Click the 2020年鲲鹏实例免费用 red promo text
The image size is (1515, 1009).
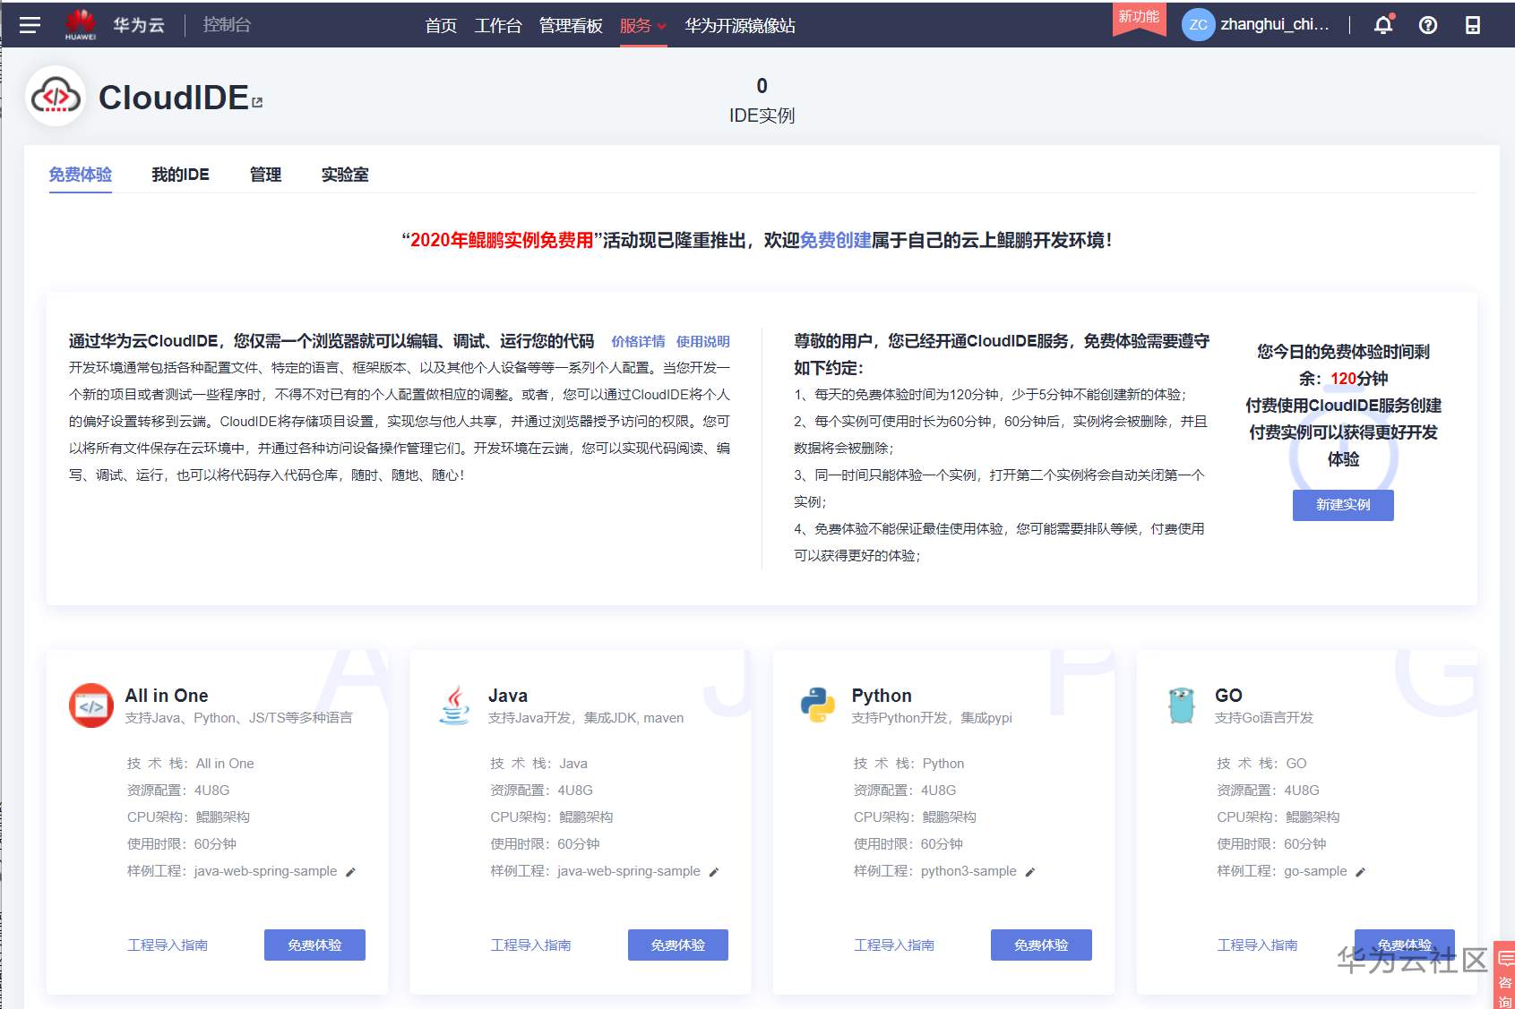pyautogui.click(x=502, y=240)
